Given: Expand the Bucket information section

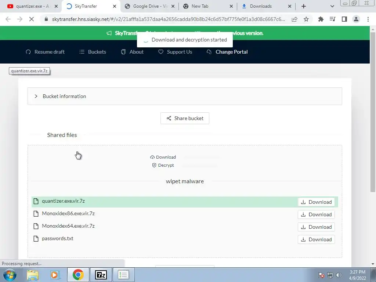Looking at the screenshot, I should [x=185, y=96].
